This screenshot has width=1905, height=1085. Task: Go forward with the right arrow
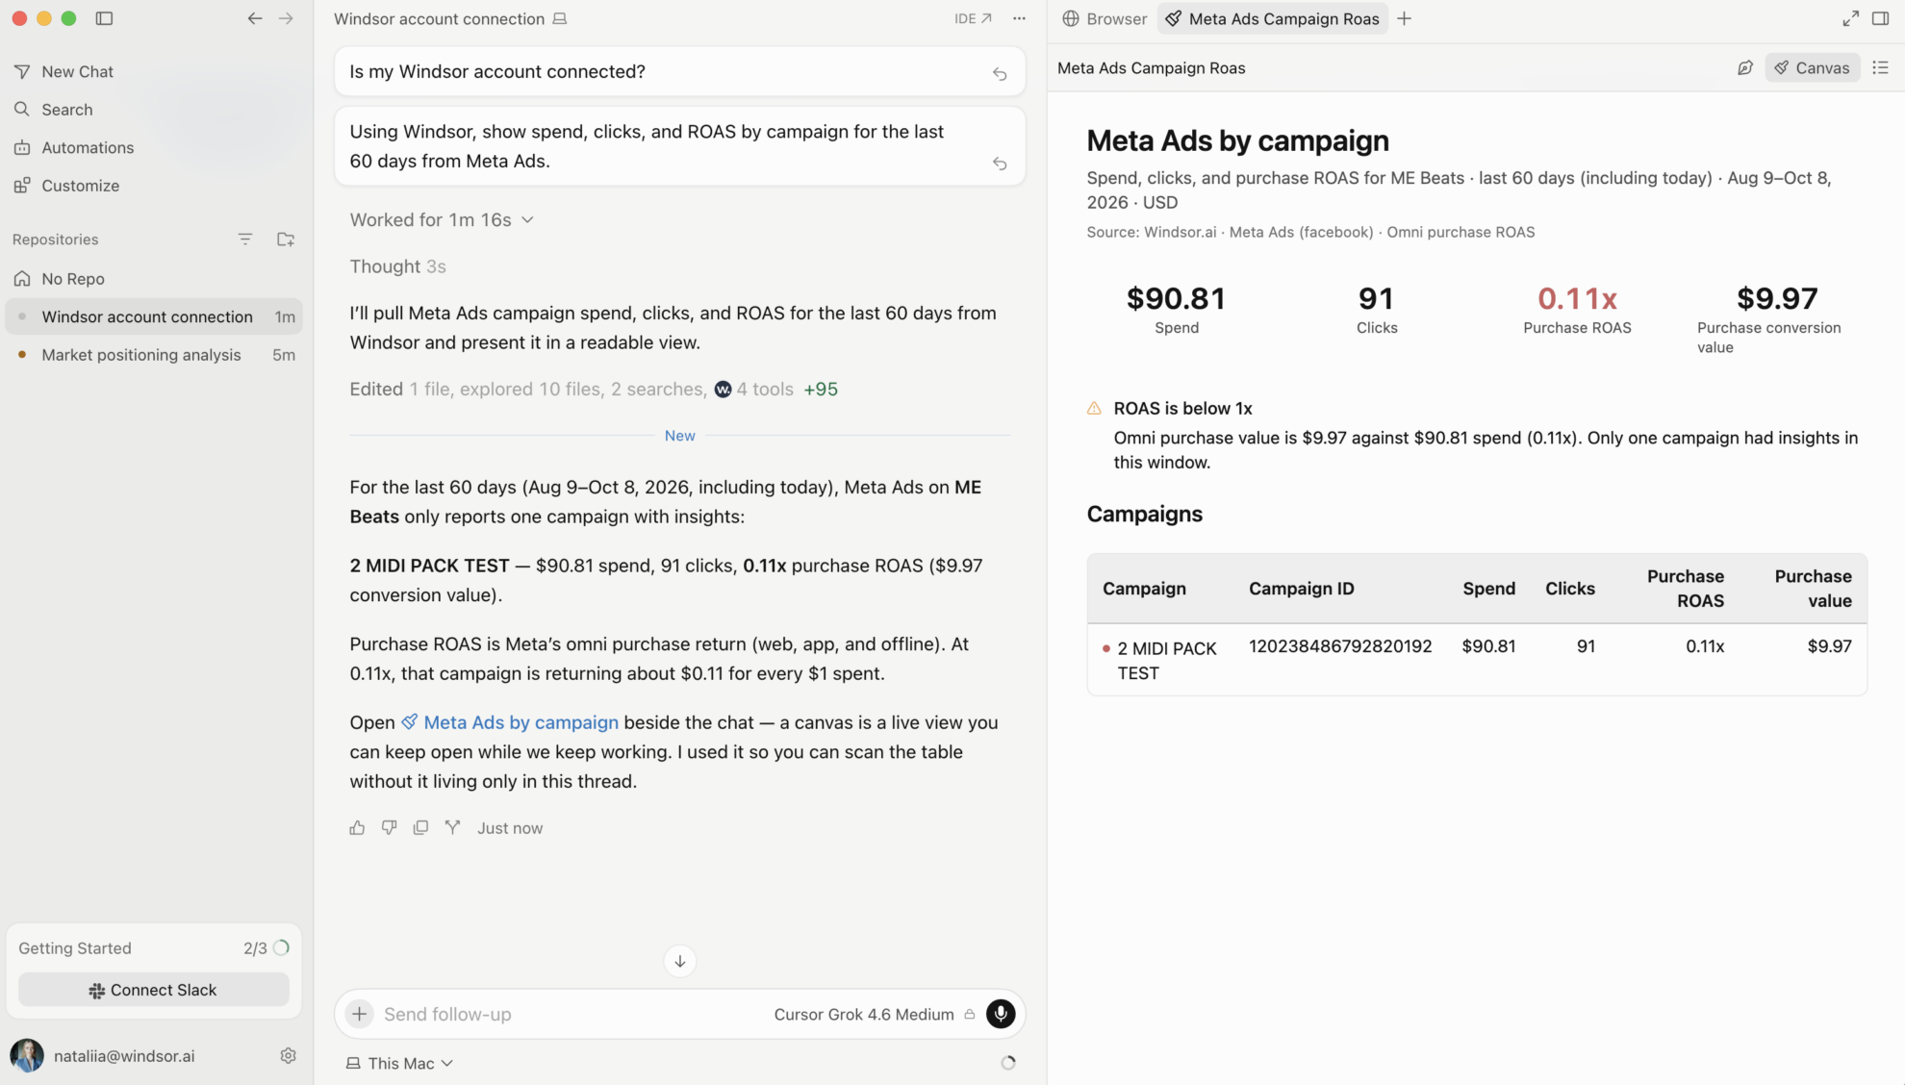(x=286, y=18)
